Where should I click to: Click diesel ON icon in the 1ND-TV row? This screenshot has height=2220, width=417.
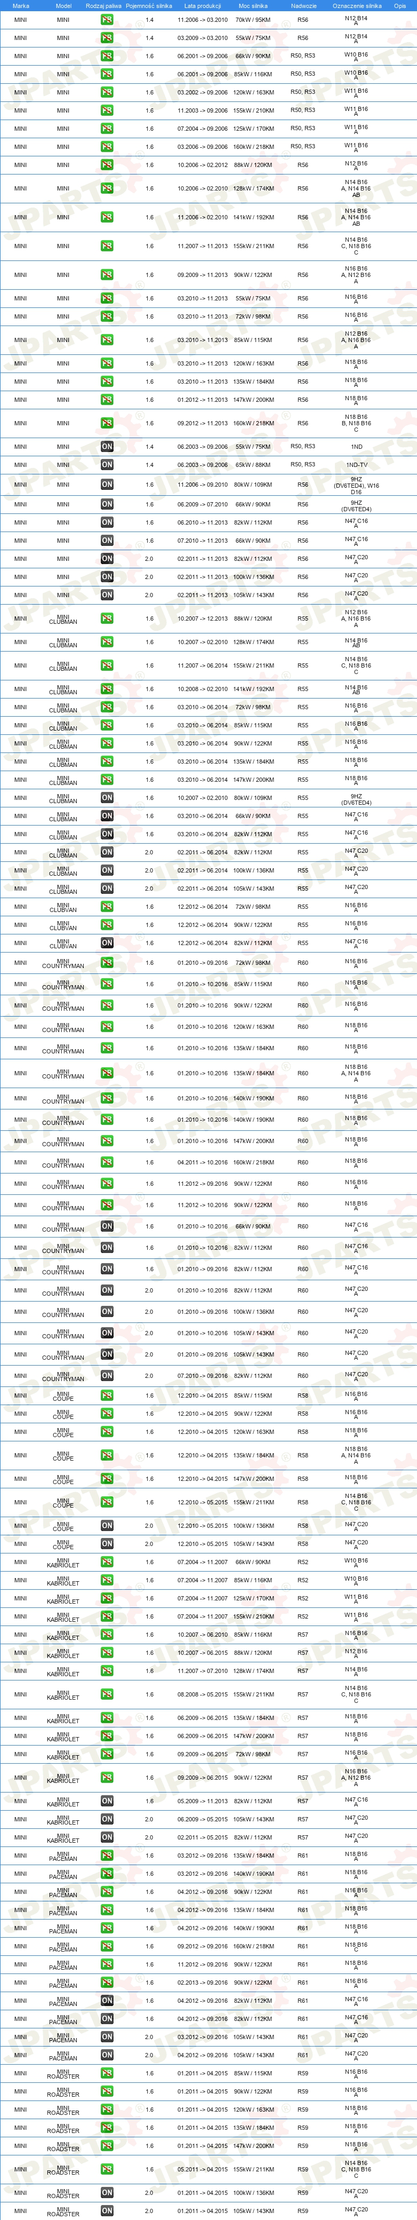click(x=107, y=464)
